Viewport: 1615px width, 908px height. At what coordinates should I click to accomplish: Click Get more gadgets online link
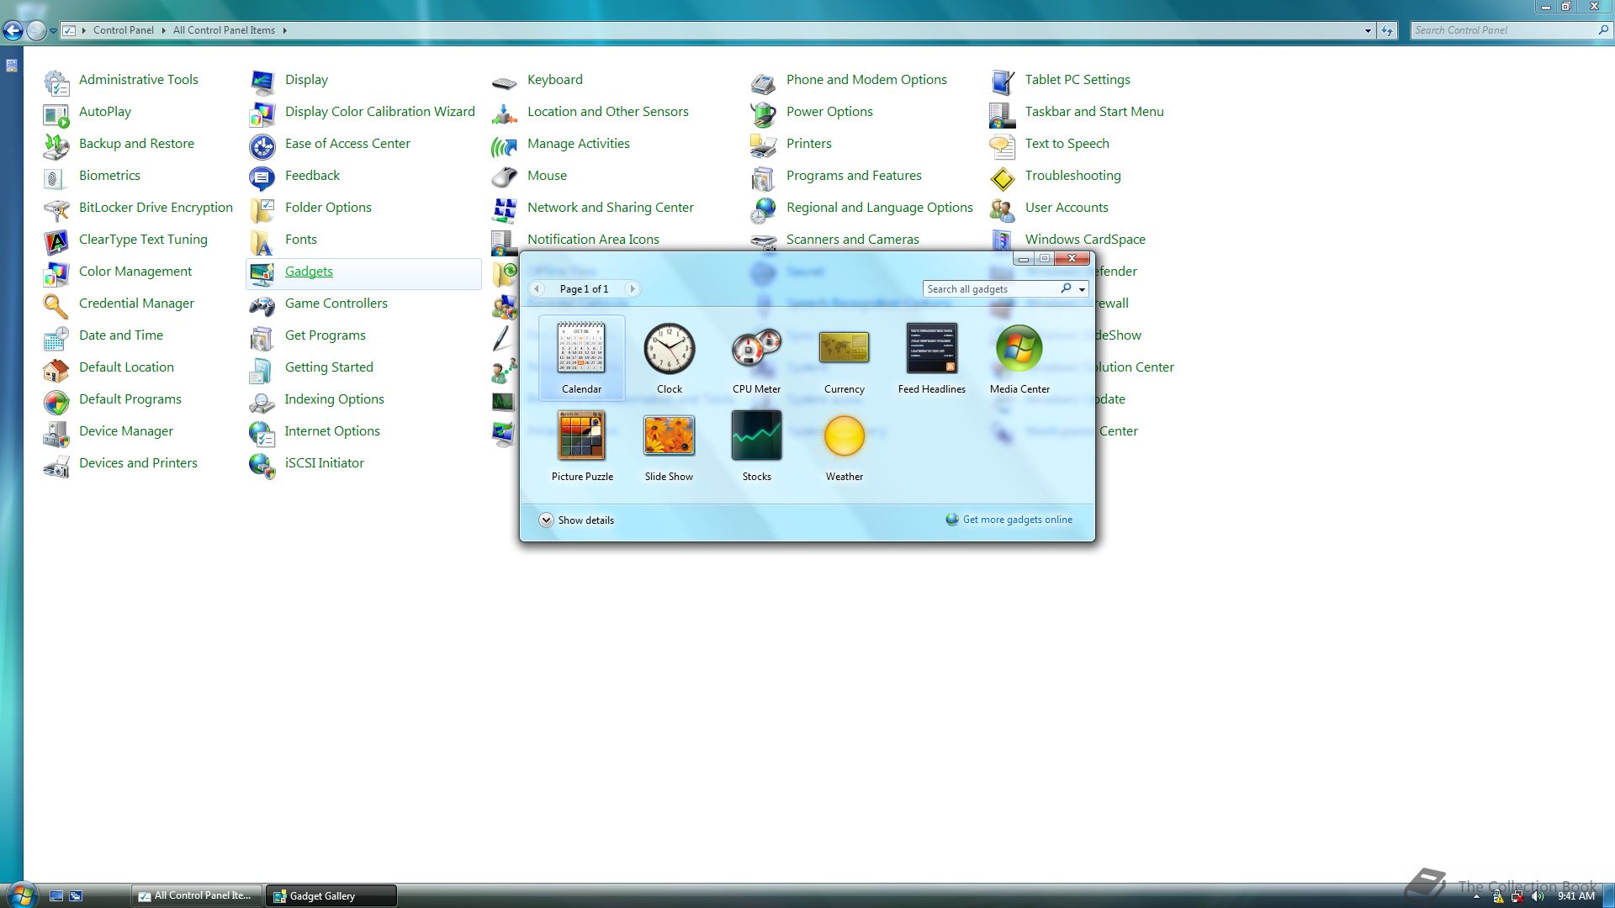[x=1017, y=520]
